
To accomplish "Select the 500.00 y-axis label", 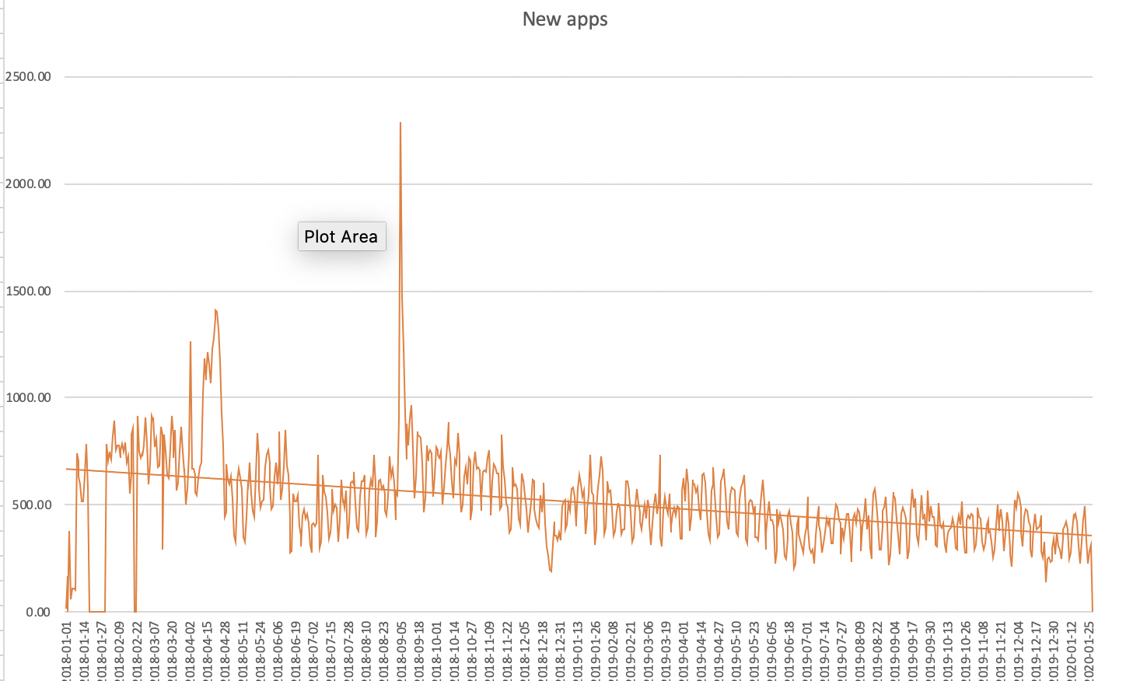I will pos(32,505).
